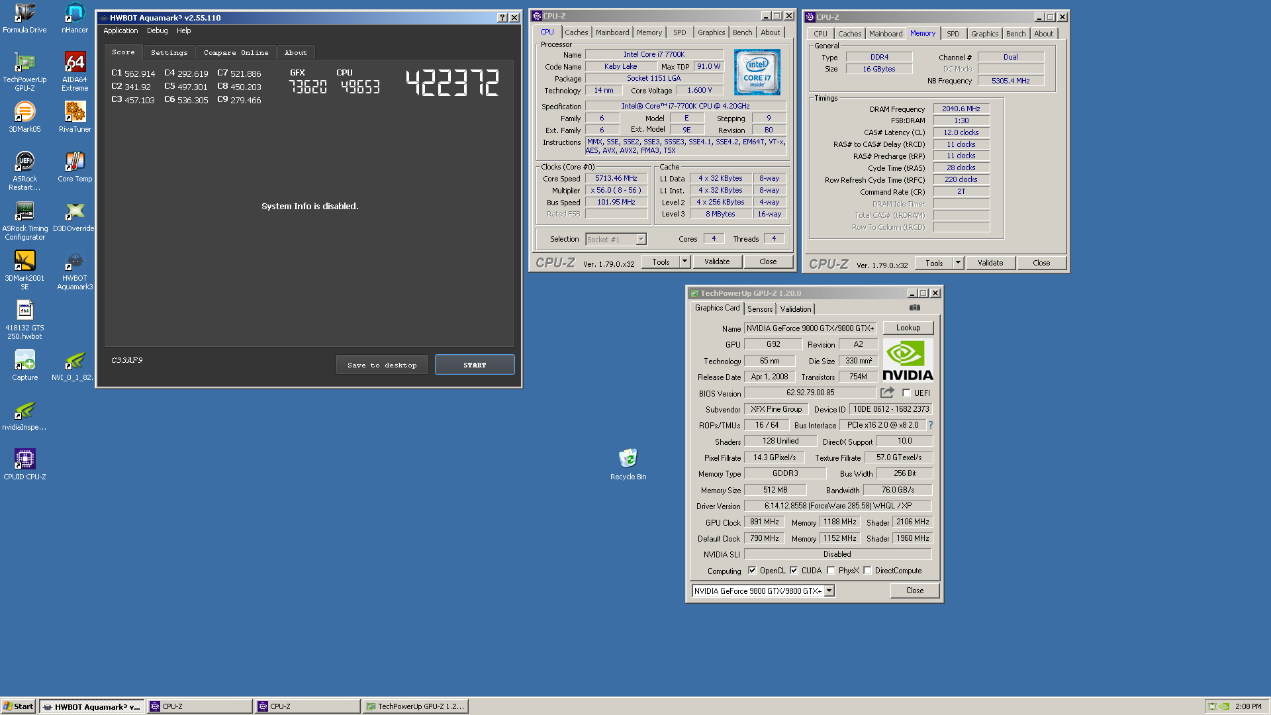Open nHancer desktop icon
Image resolution: width=1271 pixels, height=715 pixels.
75,19
